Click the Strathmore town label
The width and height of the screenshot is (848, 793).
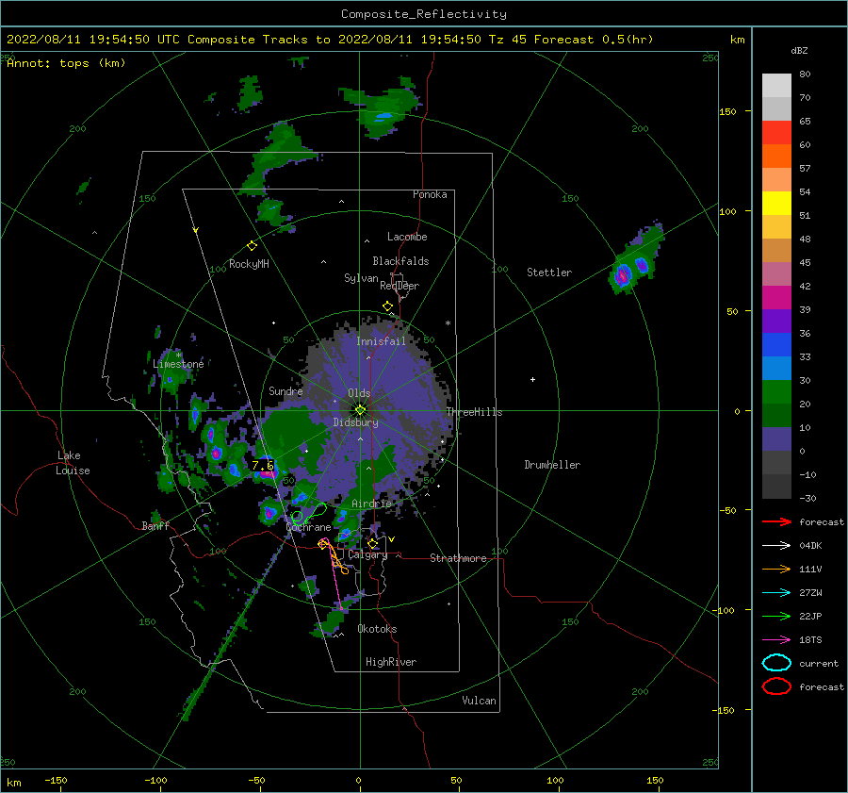click(x=458, y=558)
